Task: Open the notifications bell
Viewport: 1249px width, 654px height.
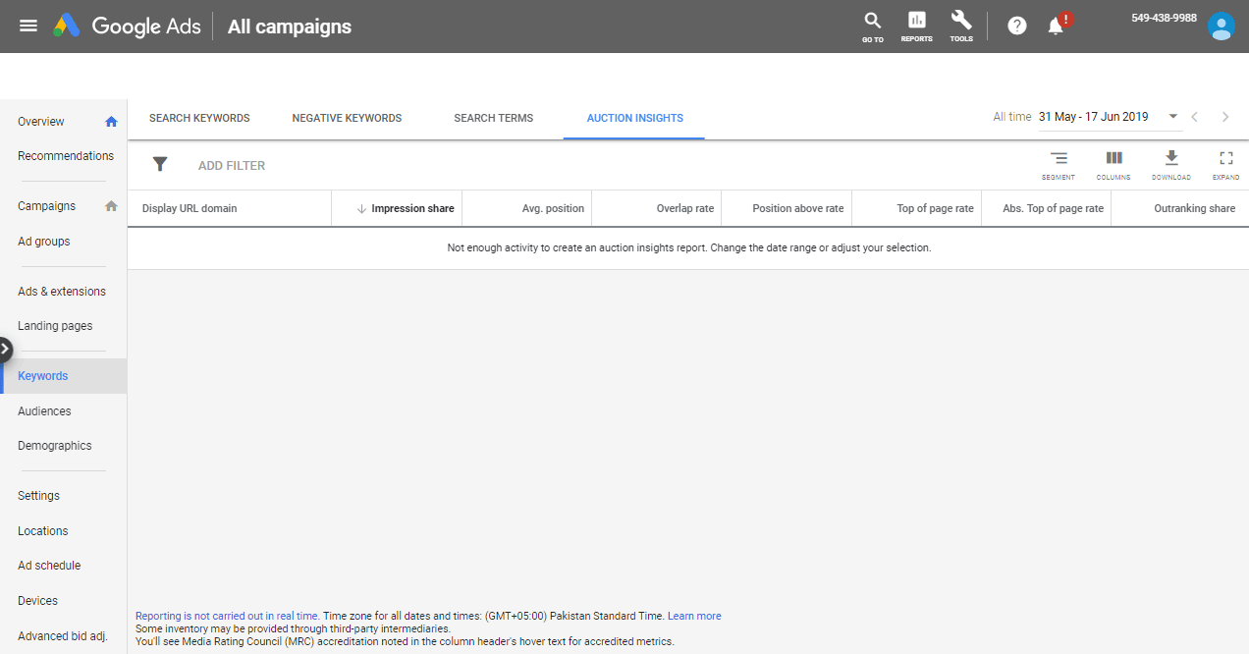Action: coord(1057,27)
